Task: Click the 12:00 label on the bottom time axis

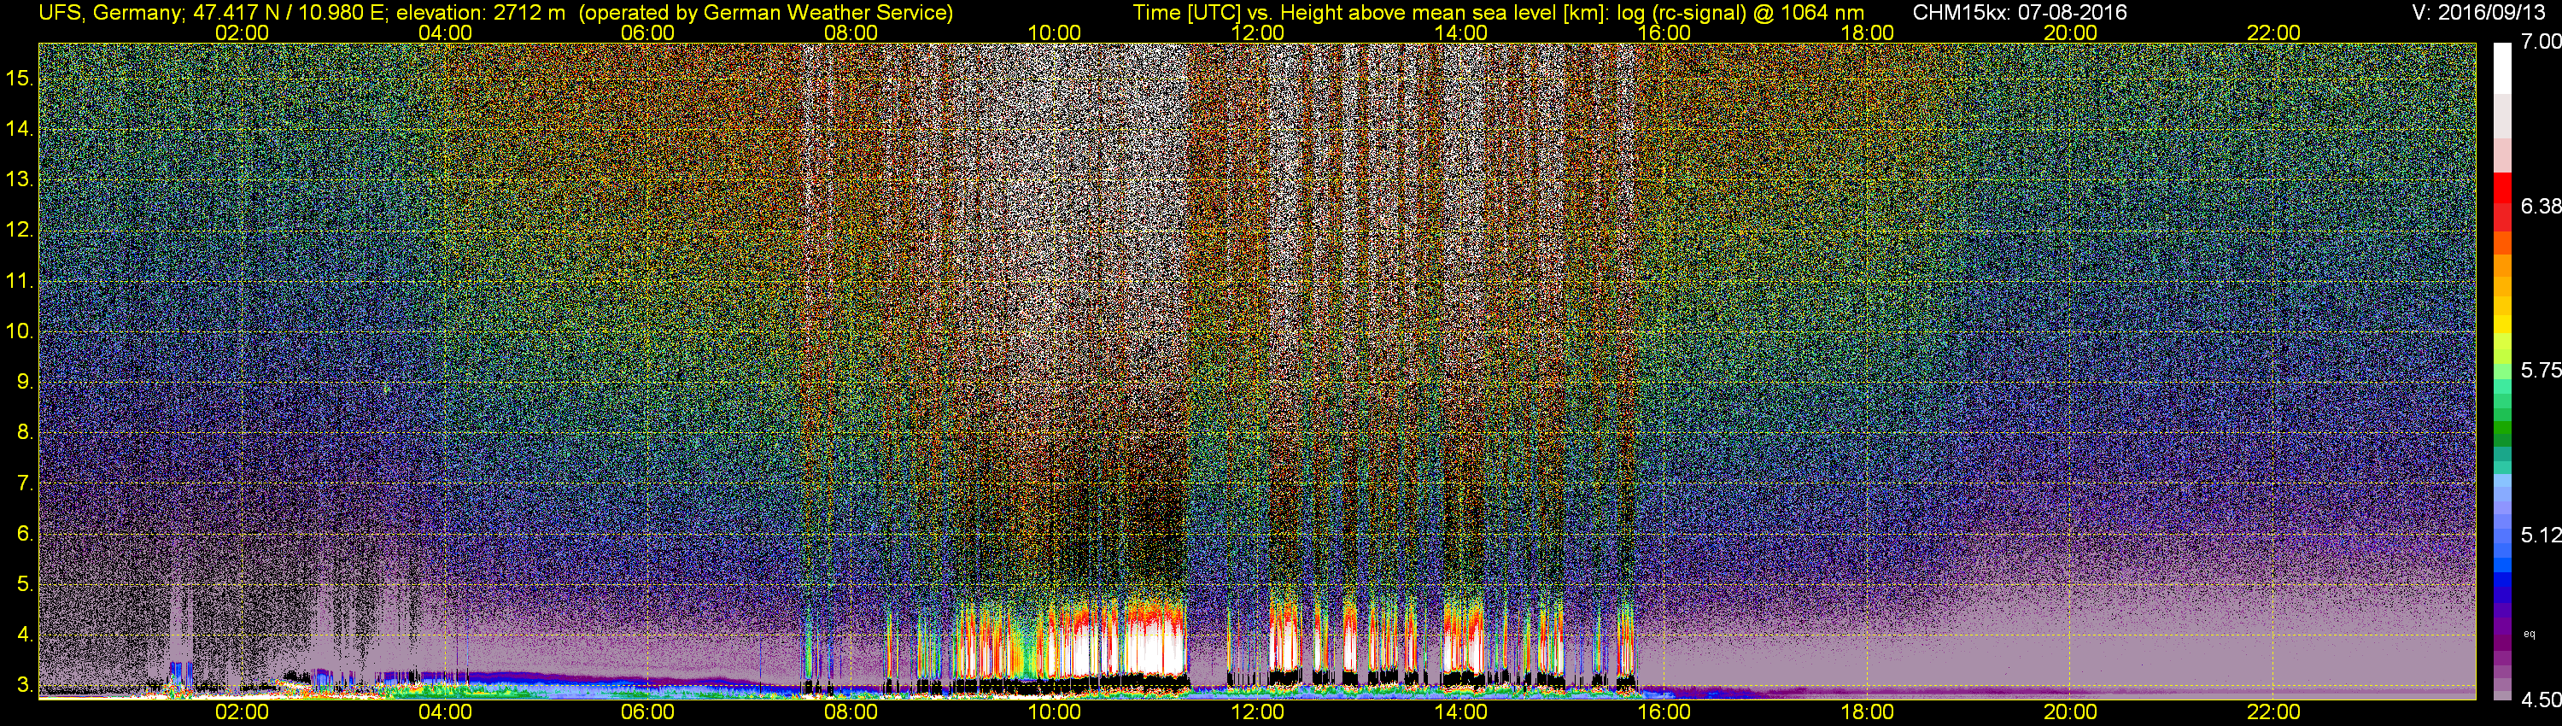Action: (1257, 712)
